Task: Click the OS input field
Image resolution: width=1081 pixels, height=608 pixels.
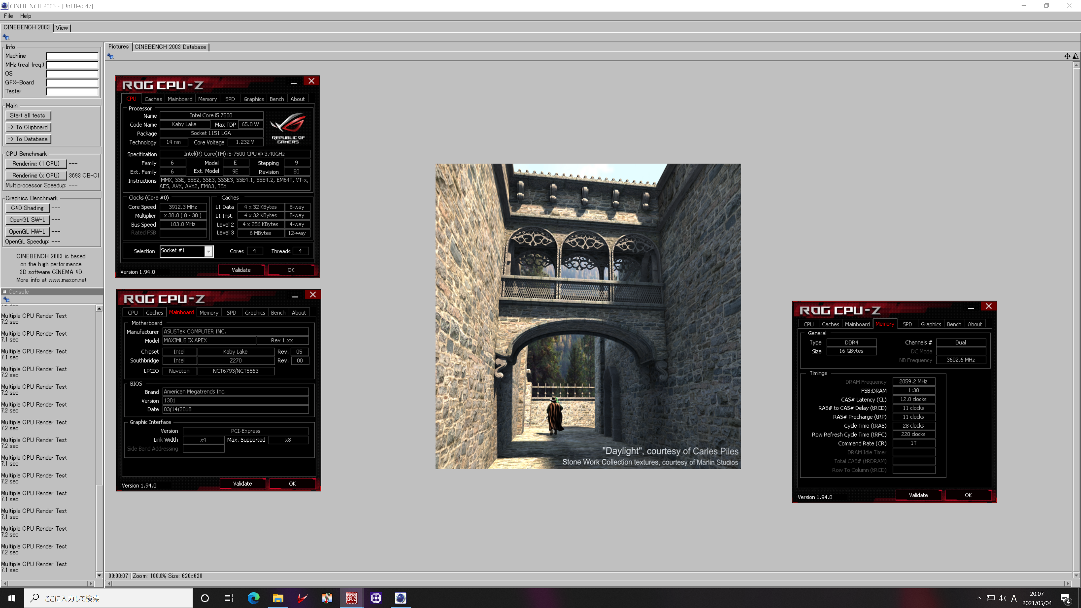Action: pos(72,73)
